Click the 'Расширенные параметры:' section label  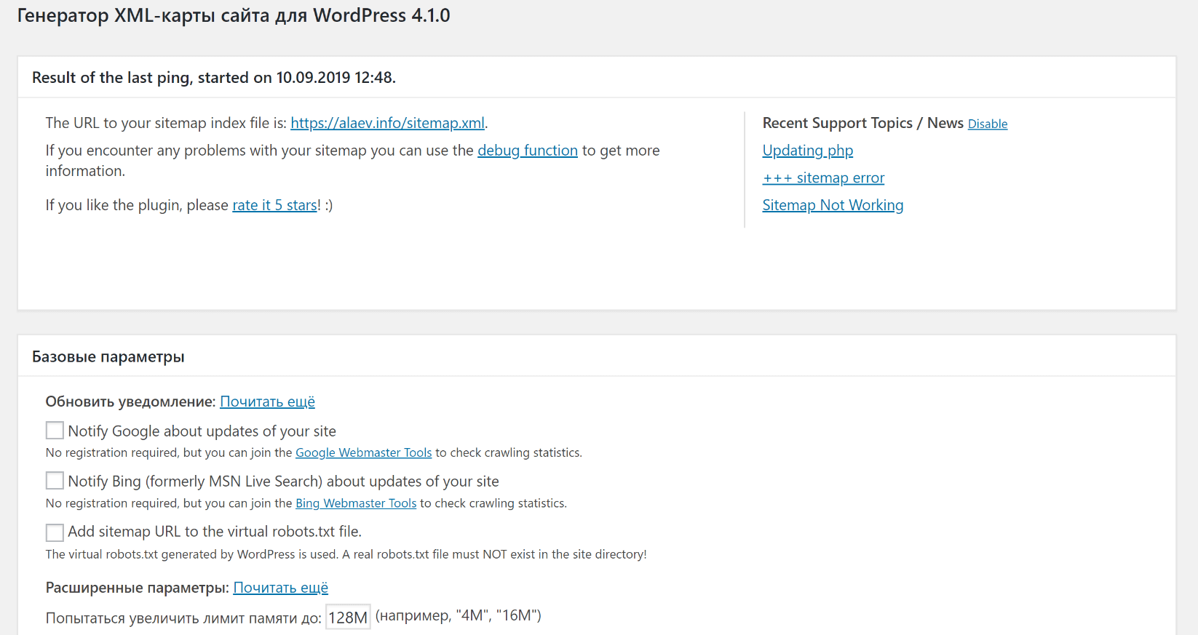(137, 588)
